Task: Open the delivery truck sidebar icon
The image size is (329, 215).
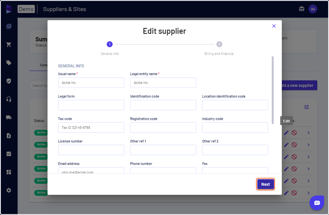Action: [x=9, y=117]
